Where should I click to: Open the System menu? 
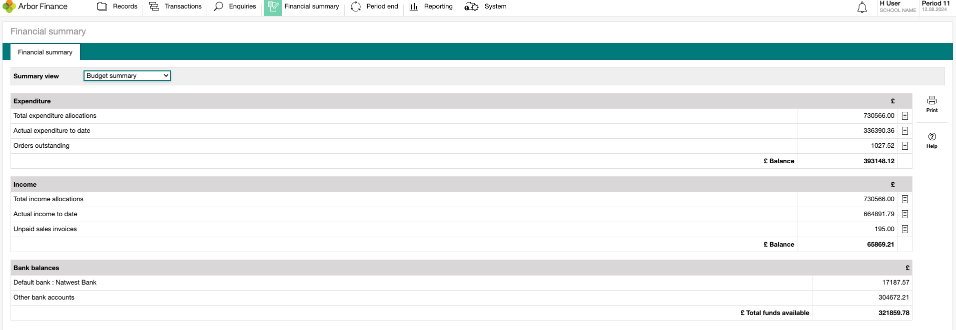pyautogui.click(x=495, y=6)
